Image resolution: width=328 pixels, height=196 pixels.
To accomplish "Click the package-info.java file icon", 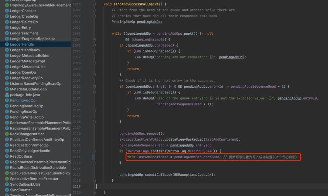I will click(x=7, y=95).
